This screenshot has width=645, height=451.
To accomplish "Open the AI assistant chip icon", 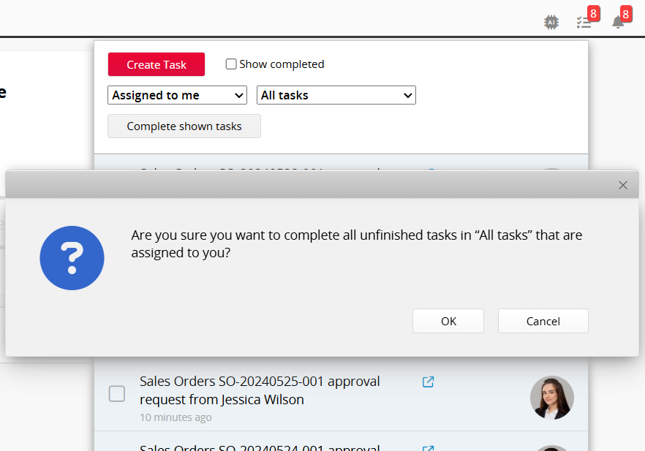I will [x=551, y=22].
